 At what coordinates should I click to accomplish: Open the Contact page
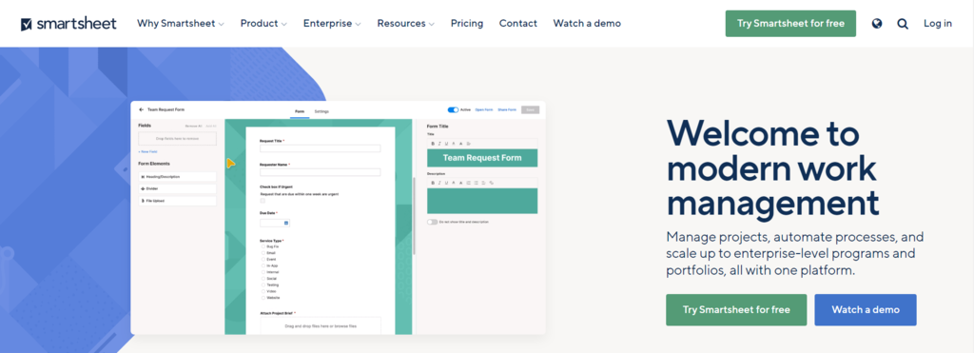pyautogui.click(x=518, y=24)
